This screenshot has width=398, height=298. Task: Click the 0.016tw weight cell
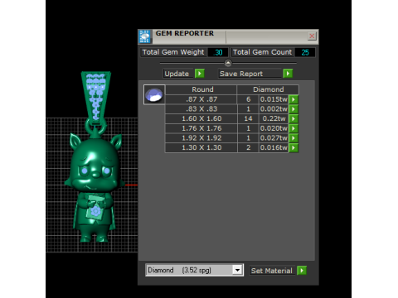pos(274,147)
